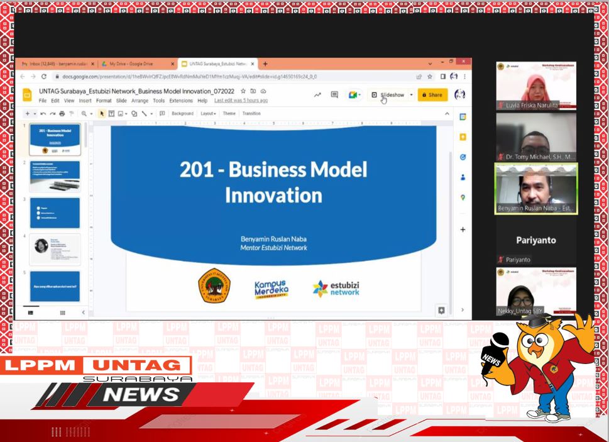The height and width of the screenshot is (442, 609).
Task: Open the Format menu
Action: point(104,101)
